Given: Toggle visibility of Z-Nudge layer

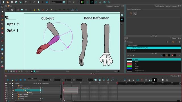Looking at the screenshot, I should click(x=6, y=99).
